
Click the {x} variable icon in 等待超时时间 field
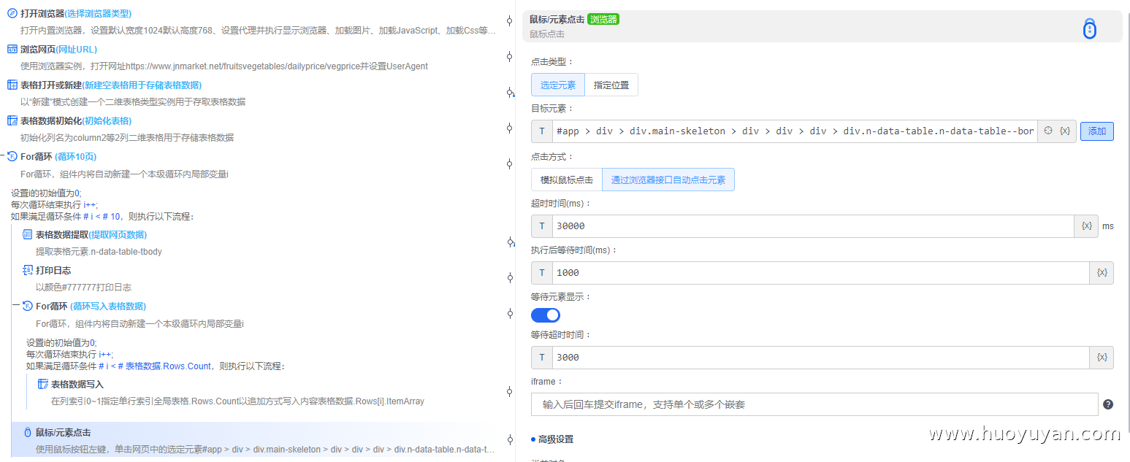[1102, 358]
